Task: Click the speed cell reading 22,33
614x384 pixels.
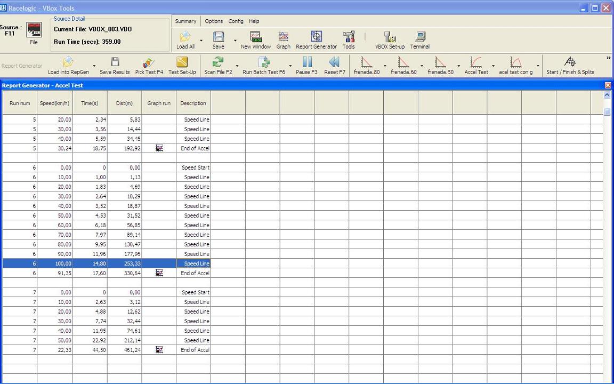Action: [x=55, y=350]
